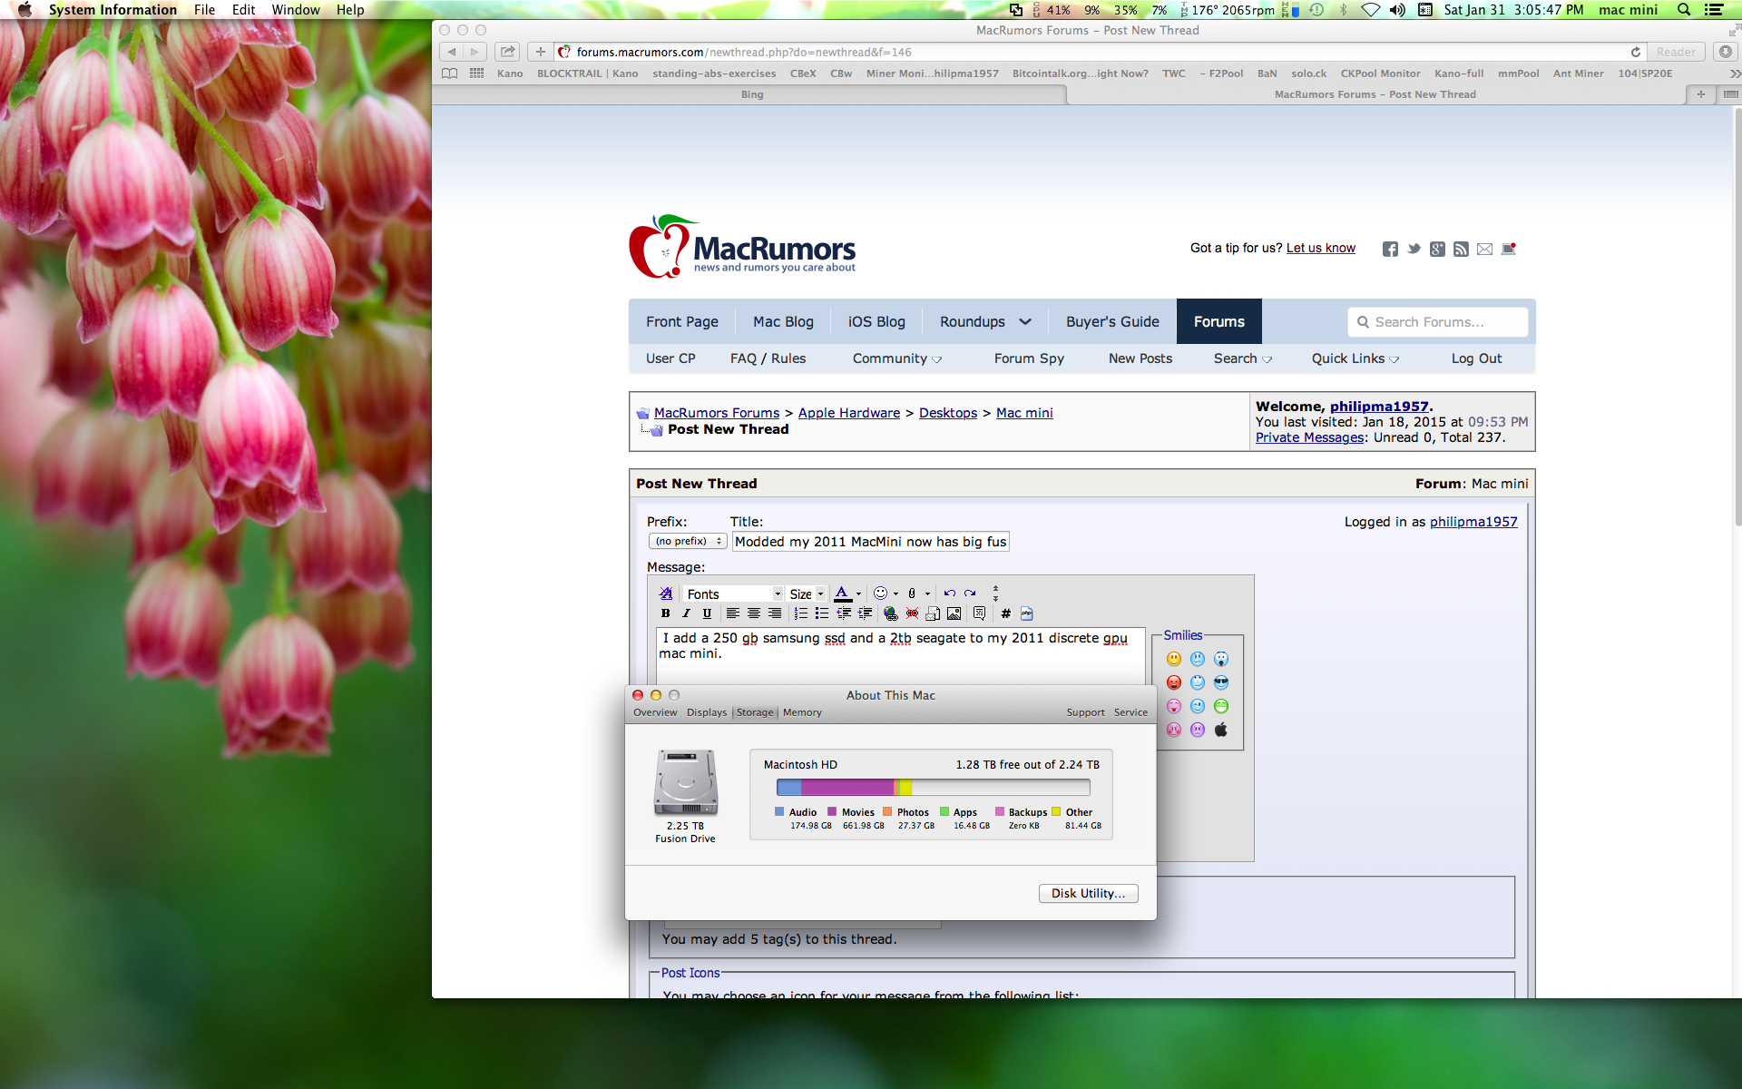Open the smilies dropdown arrow in toolbar
The image size is (1742, 1089).
[895, 594]
